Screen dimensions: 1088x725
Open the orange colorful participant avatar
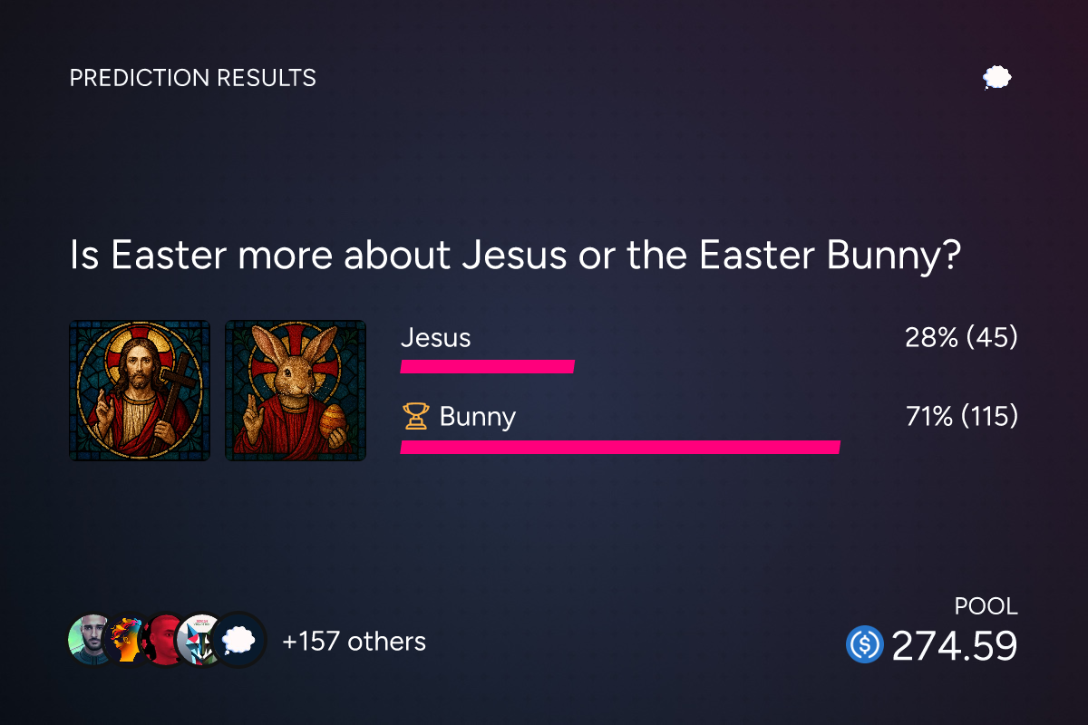125,640
